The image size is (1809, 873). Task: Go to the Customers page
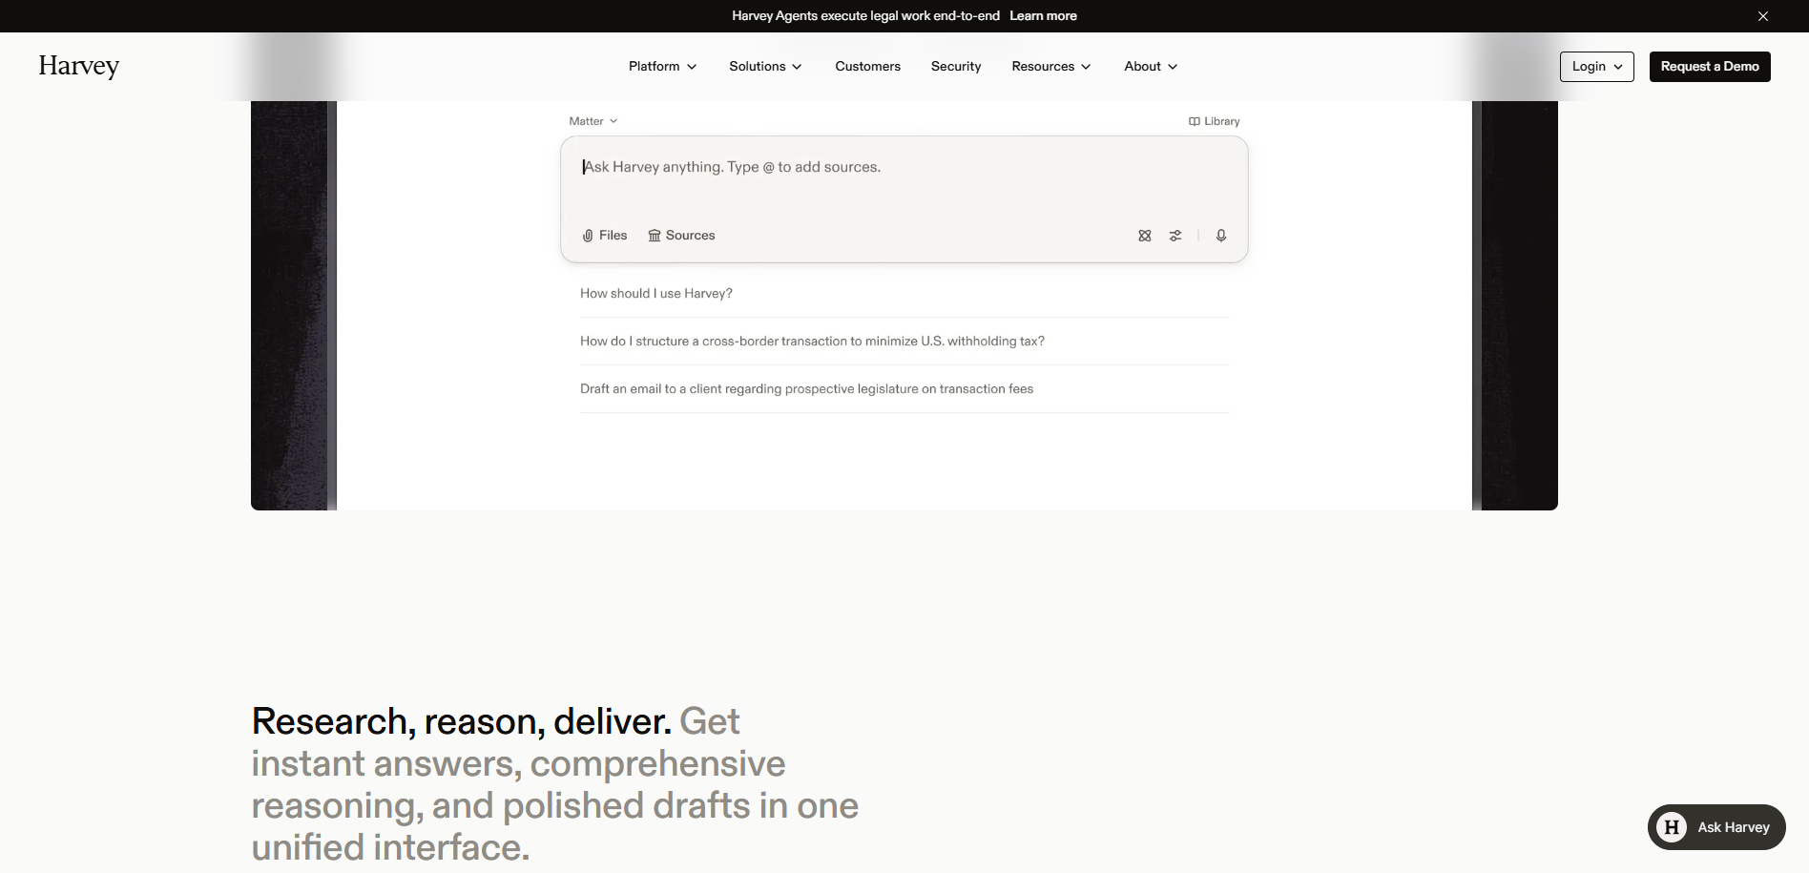(x=867, y=67)
